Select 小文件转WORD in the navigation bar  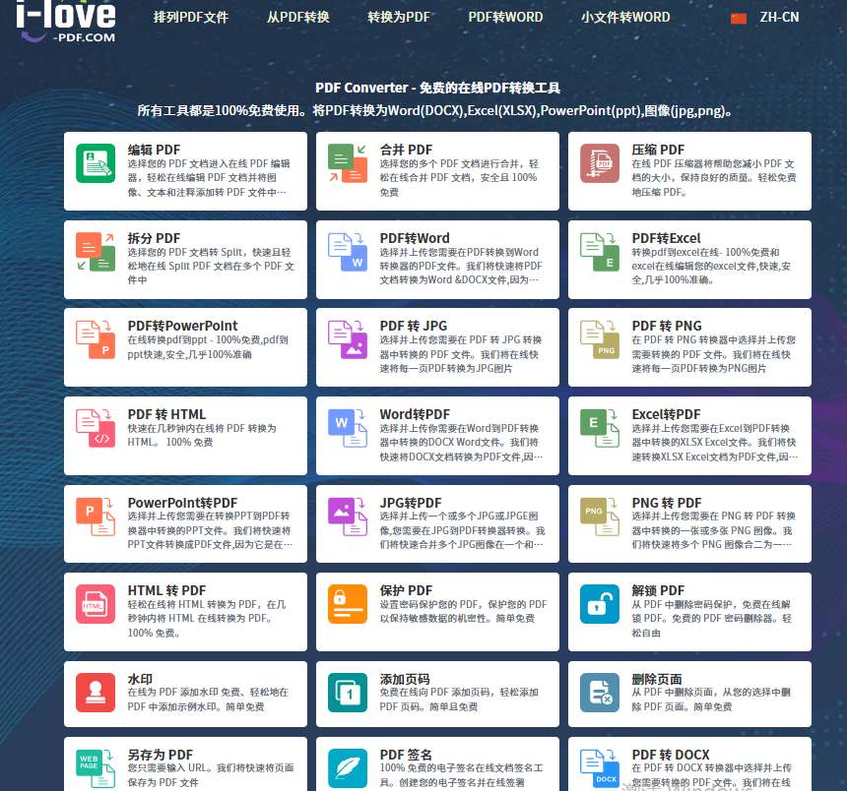(x=625, y=18)
